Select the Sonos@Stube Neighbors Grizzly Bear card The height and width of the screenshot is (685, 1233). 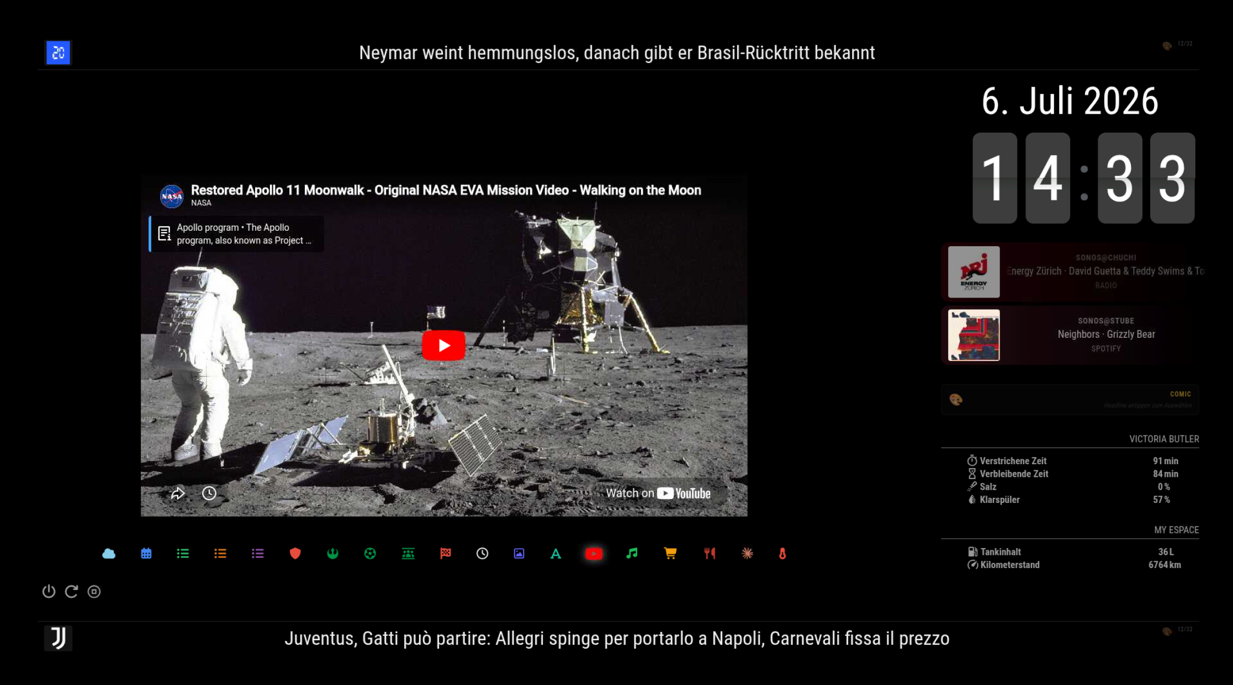[1070, 335]
